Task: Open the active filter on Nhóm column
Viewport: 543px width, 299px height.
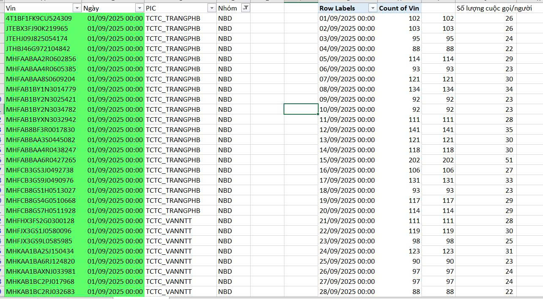Action: [x=246, y=8]
